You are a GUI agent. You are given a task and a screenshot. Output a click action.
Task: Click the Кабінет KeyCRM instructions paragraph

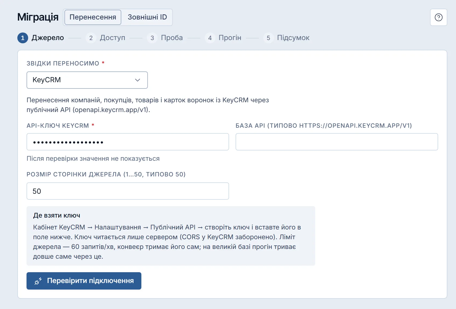[x=167, y=242]
